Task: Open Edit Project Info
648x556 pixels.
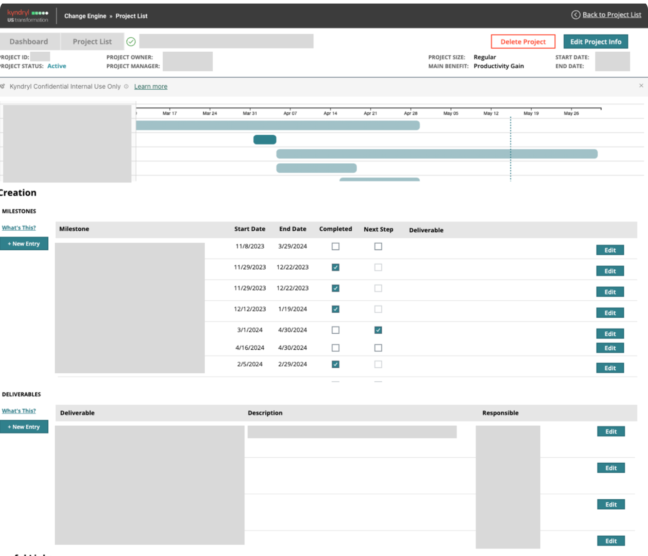Action: [x=596, y=41]
